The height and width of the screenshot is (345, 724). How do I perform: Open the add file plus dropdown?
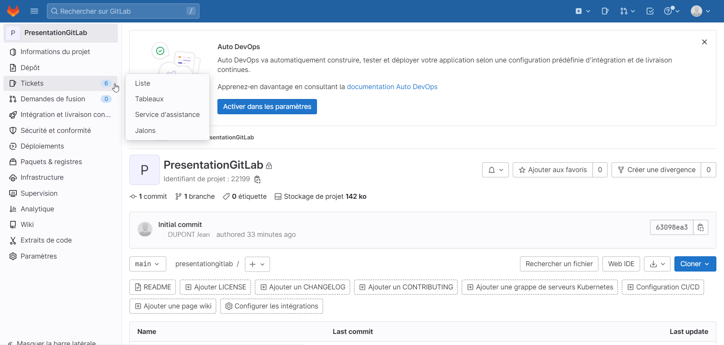[x=257, y=264]
